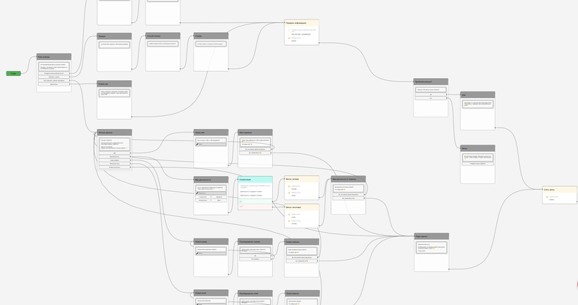This screenshot has height=305, width=578.
Task: Click pencil icon in Новый номер block
Action: 198,253
